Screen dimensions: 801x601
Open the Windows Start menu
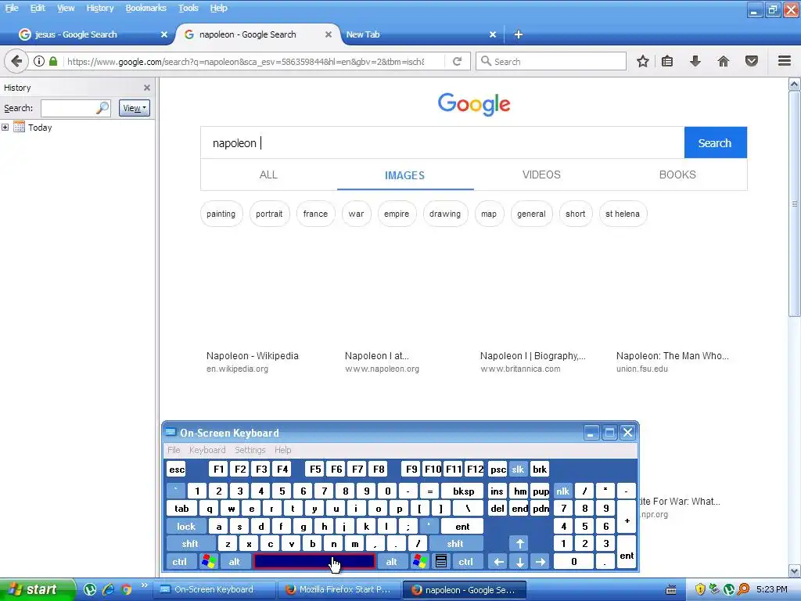[38, 589]
